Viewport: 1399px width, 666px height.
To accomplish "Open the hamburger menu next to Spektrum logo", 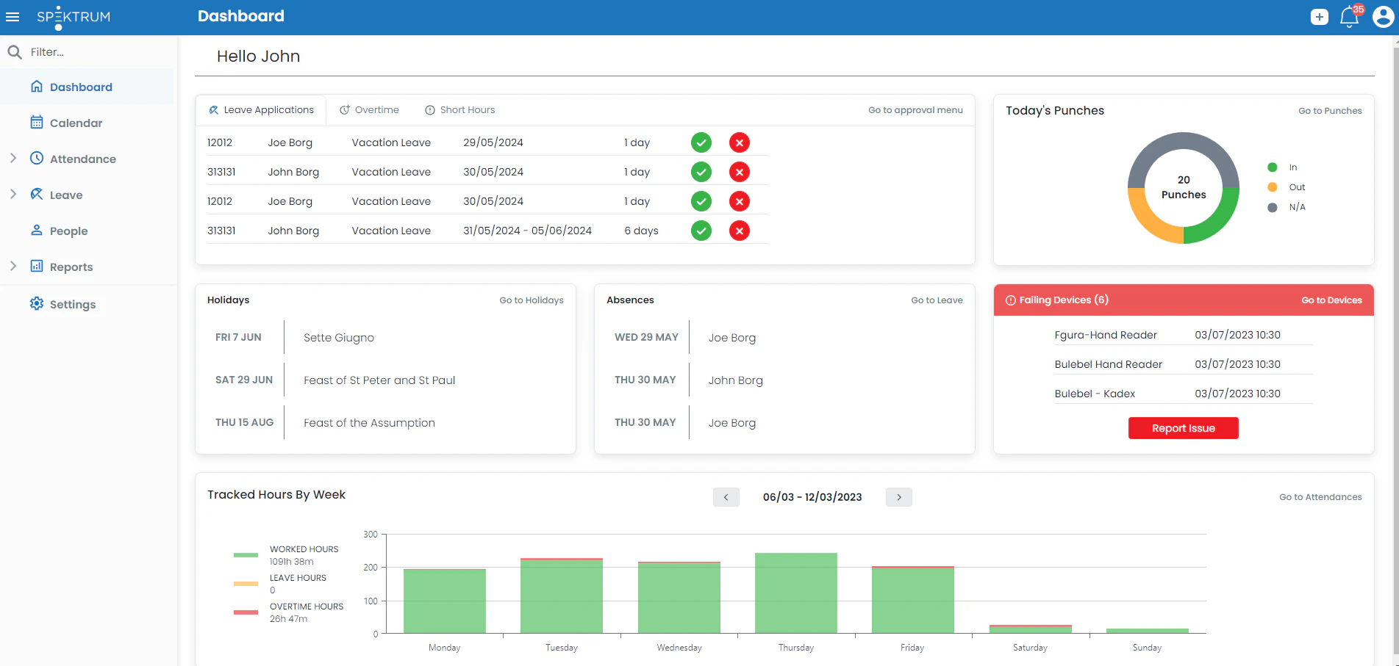I will point(12,16).
